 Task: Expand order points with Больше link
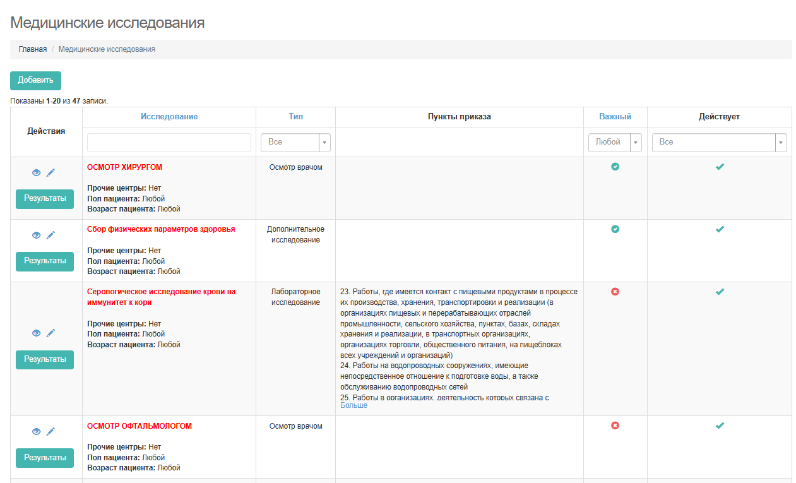353,405
